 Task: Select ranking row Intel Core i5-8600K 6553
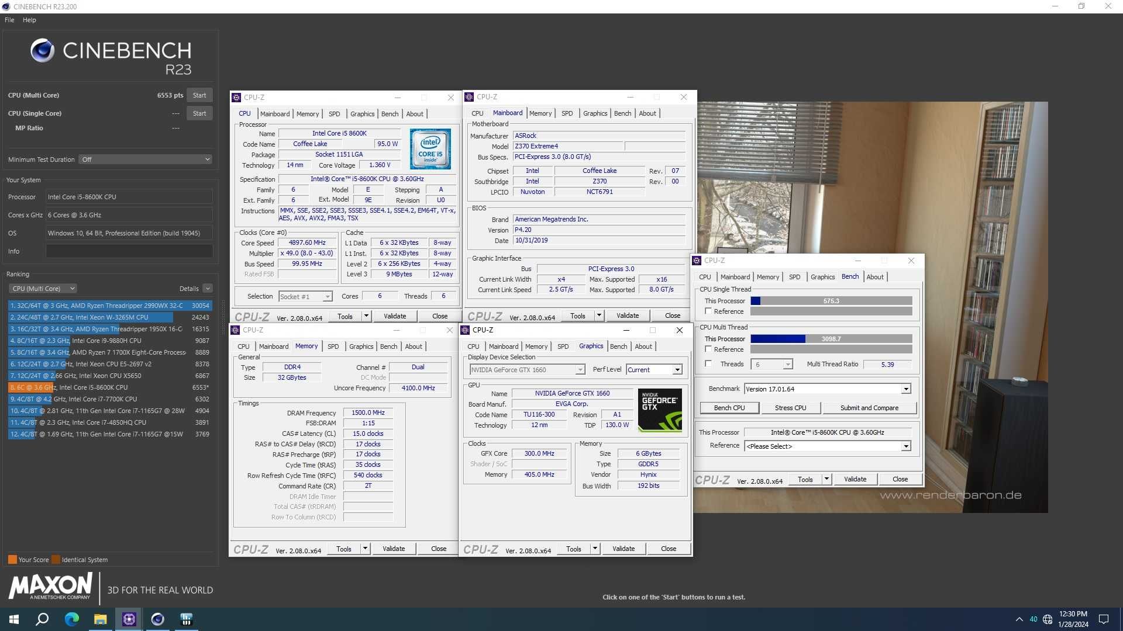click(x=110, y=387)
